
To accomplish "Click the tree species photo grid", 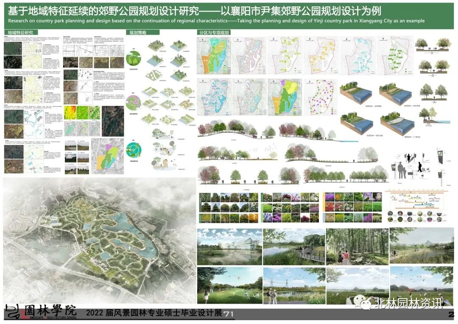I will point(229,207).
